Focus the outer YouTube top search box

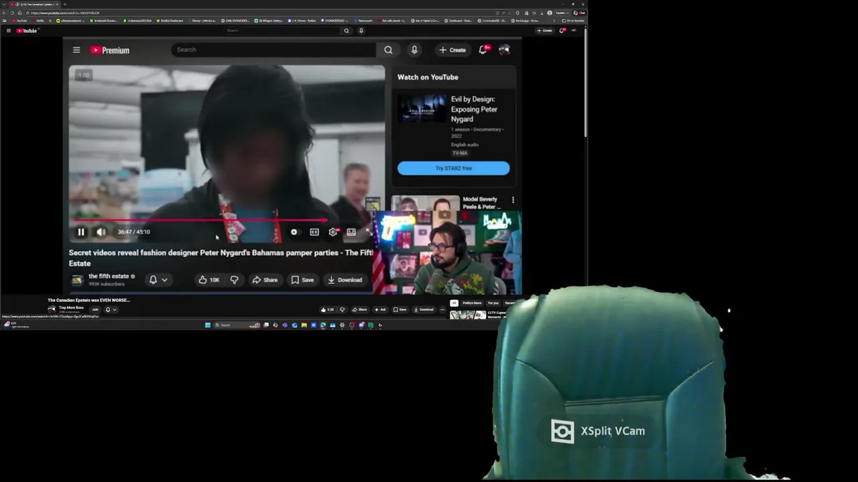pos(282,30)
